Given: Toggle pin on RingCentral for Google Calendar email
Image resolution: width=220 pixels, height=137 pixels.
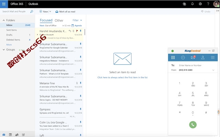Looking at the screenshot, I should click(80, 44).
